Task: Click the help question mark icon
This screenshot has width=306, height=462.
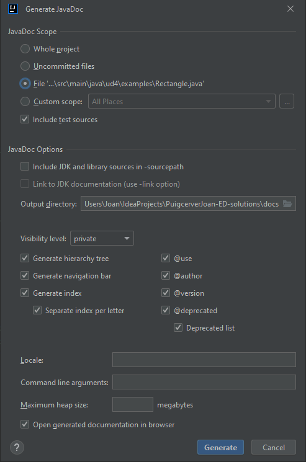Action: [x=17, y=447]
